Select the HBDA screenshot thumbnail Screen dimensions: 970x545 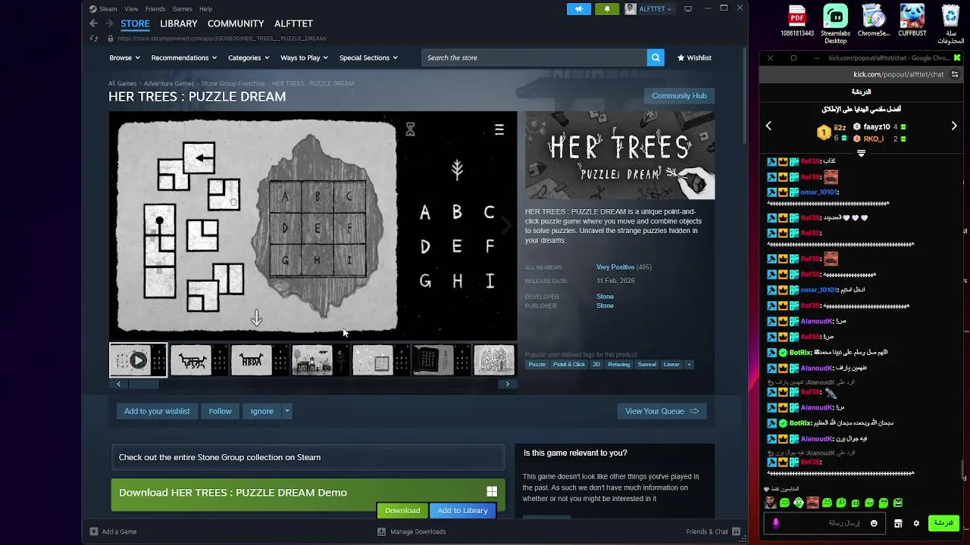(x=252, y=360)
